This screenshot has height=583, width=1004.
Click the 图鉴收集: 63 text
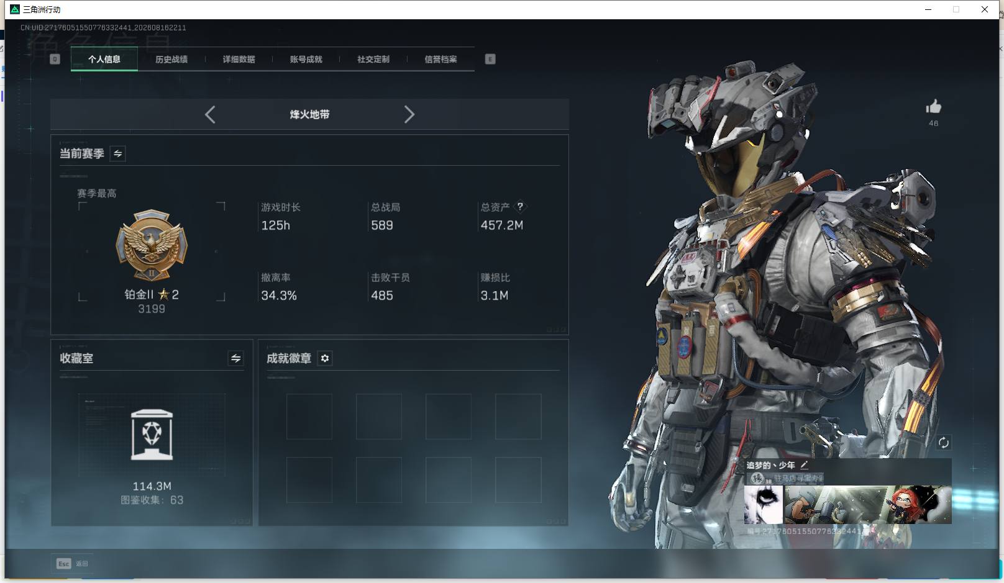(x=152, y=500)
